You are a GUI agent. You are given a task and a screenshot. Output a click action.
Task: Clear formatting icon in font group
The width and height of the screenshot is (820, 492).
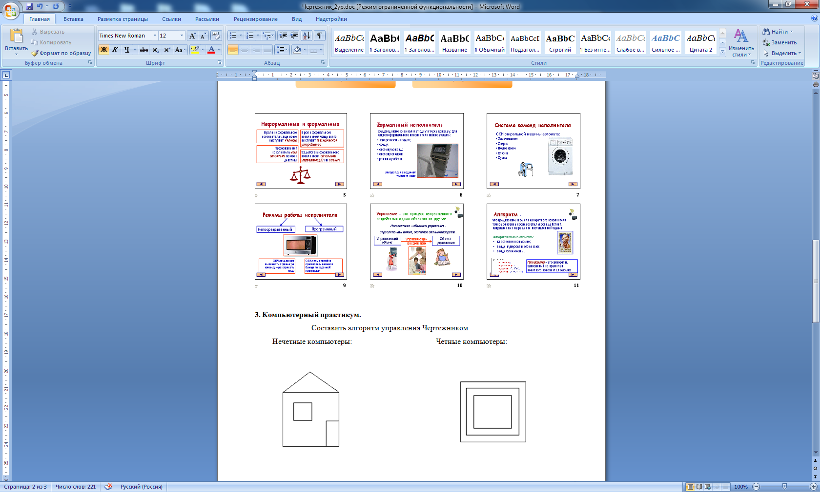[x=216, y=36]
